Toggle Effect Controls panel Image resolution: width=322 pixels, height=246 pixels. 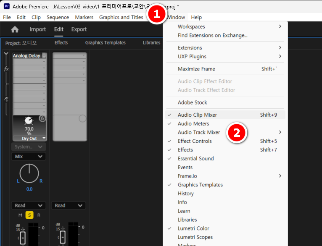225,141
